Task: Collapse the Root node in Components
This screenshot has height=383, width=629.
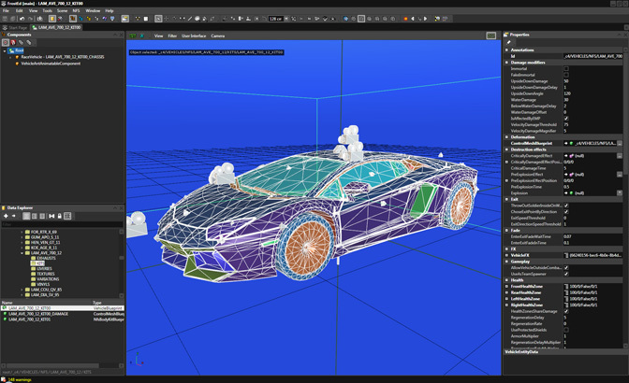Action: point(5,50)
